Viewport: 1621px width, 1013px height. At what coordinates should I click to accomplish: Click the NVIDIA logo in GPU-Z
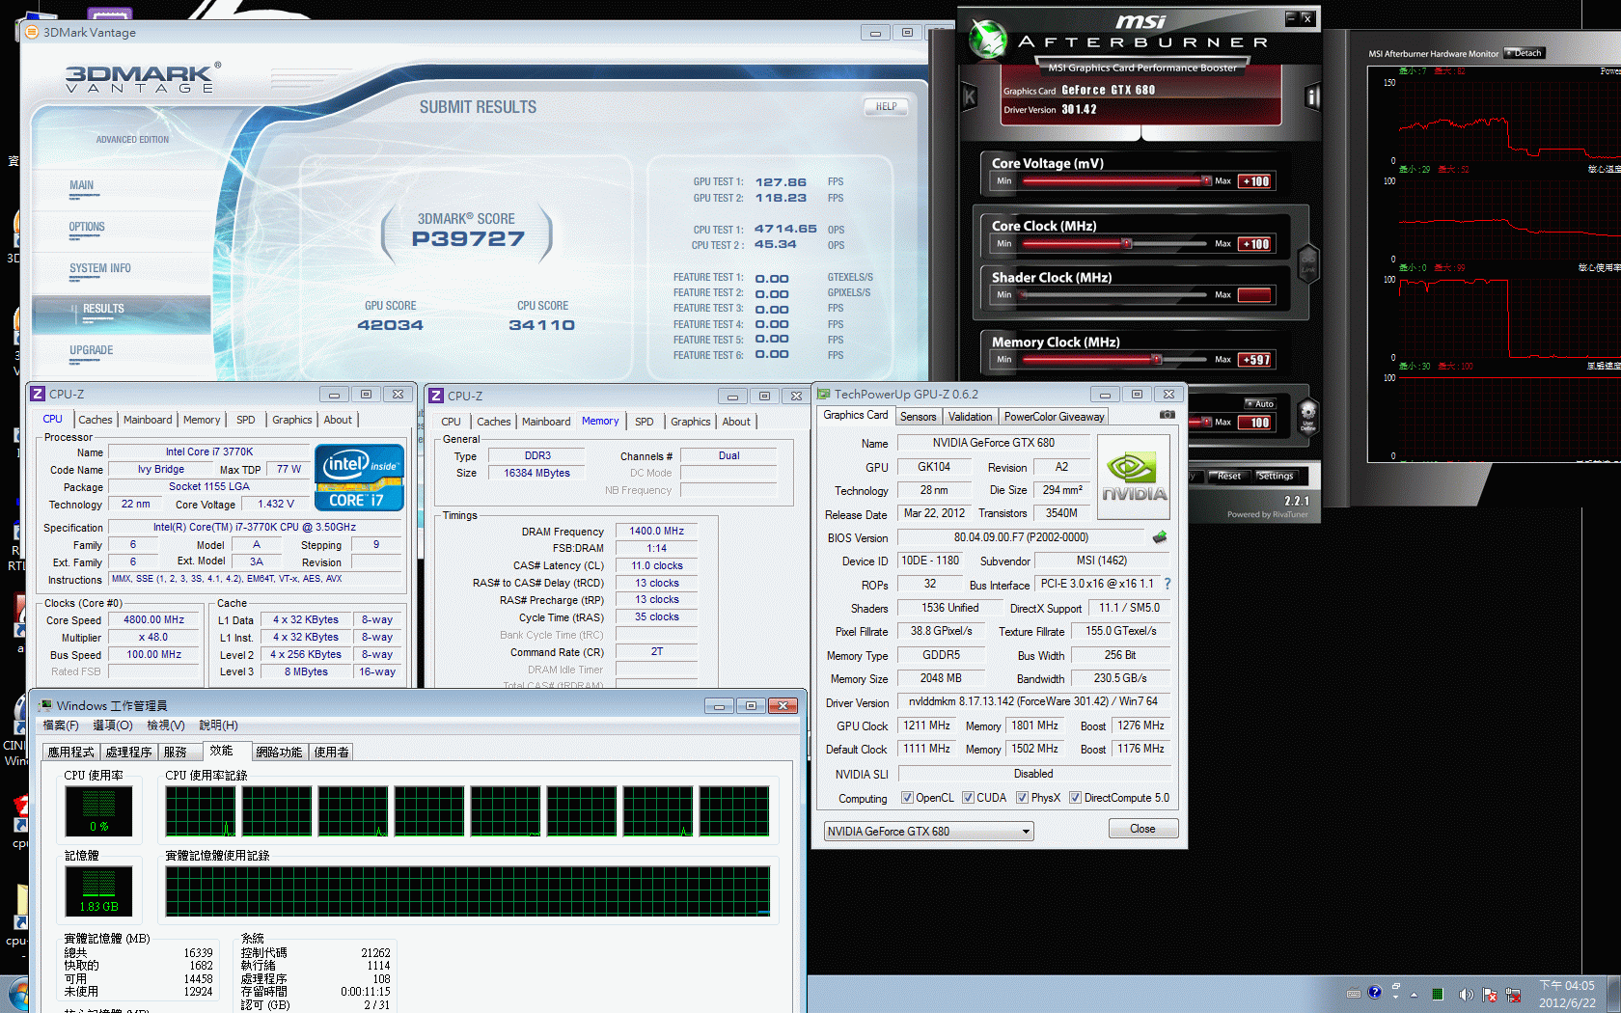[x=1134, y=478]
